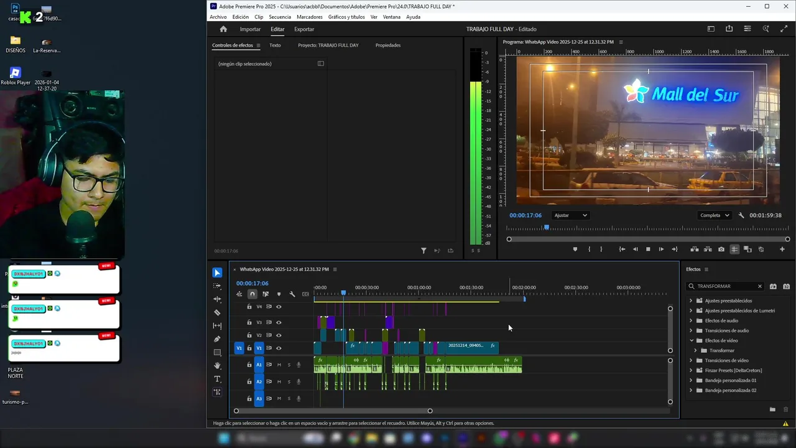Click the Add Marker icon in timeline header
This screenshot has height=448, width=796.
click(279, 294)
